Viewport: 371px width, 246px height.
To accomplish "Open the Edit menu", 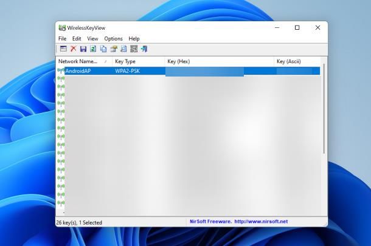I will (77, 38).
